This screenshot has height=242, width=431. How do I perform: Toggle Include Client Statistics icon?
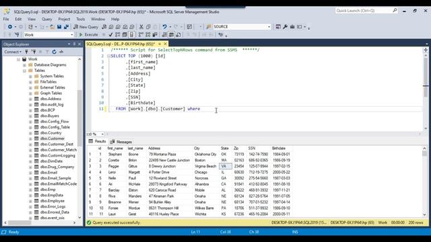[155, 34]
